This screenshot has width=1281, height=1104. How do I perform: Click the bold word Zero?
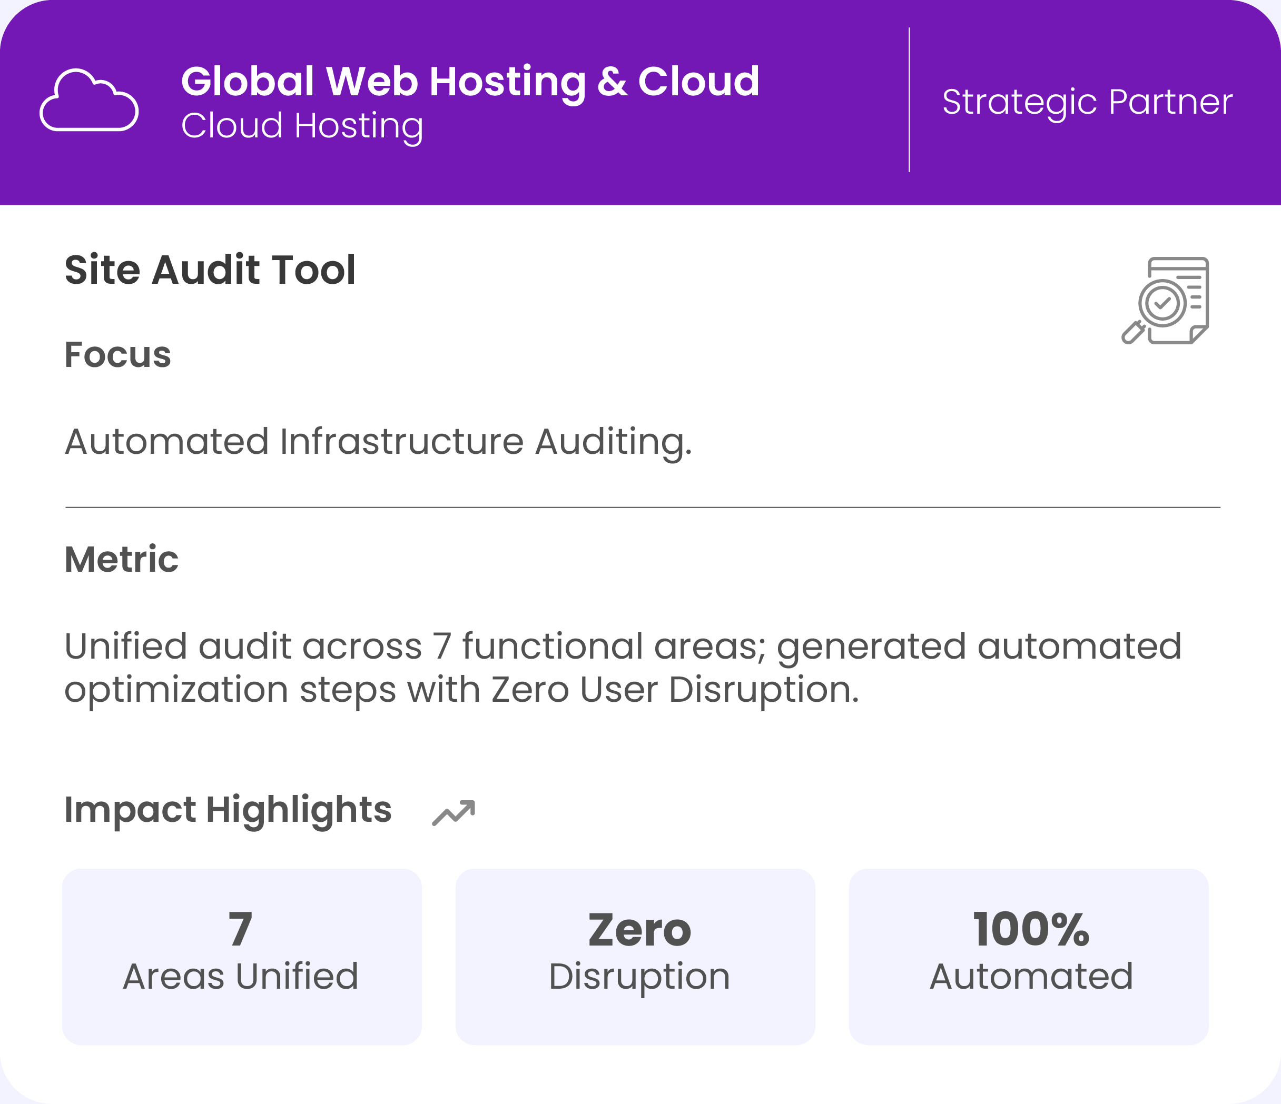coord(639,930)
